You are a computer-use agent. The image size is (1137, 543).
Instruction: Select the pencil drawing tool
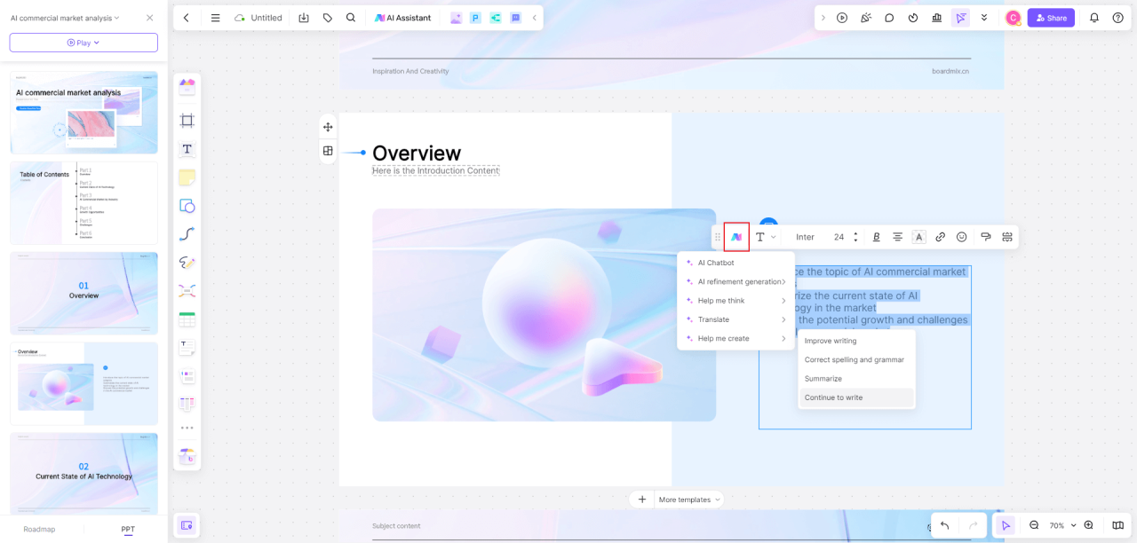click(x=187, y=262)
